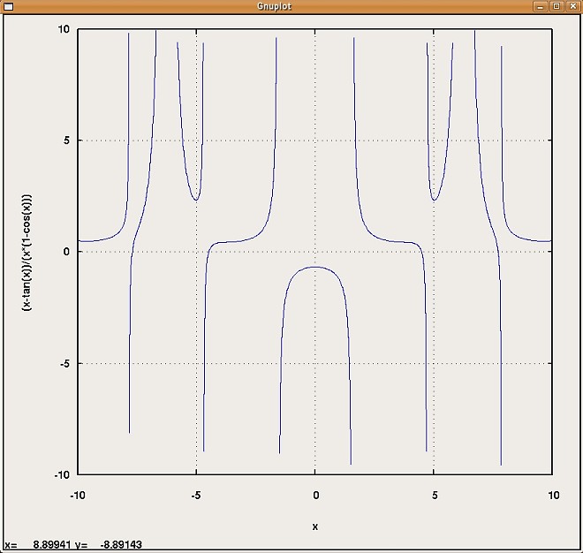Click the status bar y= -8.89143 readout
This screenshot has width=583, height=553.
click(x=109, y=545)
